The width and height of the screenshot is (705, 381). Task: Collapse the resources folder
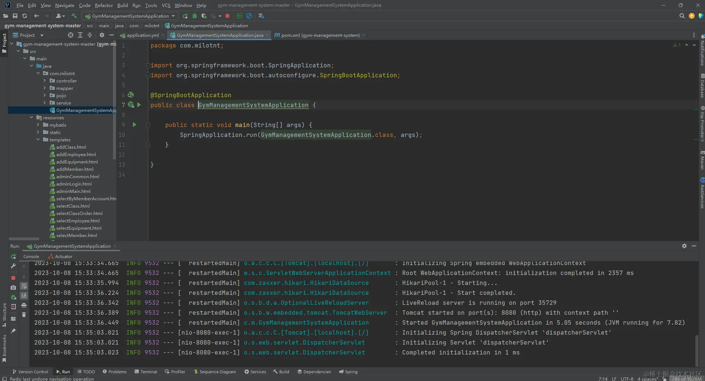pos(31,117)
